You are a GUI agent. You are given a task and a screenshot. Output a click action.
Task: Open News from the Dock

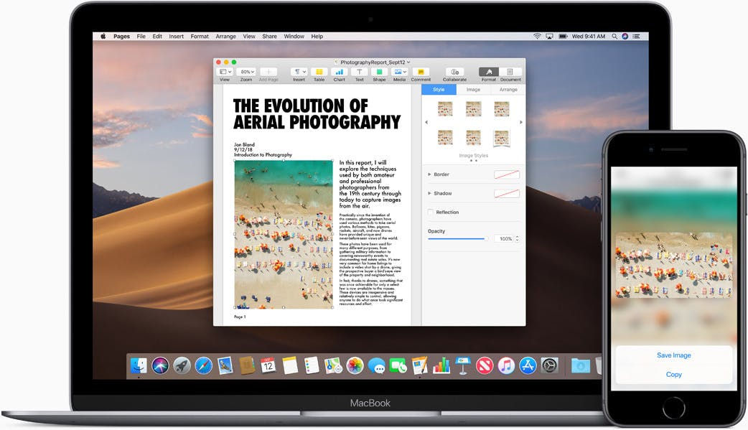click(x=485, y=366)
